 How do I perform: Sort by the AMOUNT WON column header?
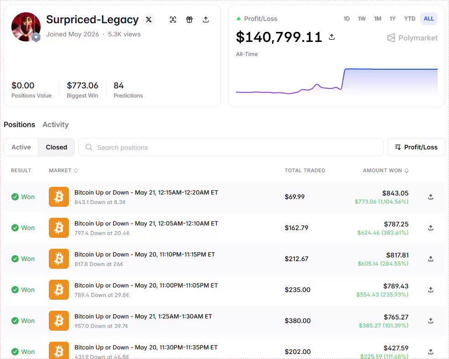click(386, 170)
